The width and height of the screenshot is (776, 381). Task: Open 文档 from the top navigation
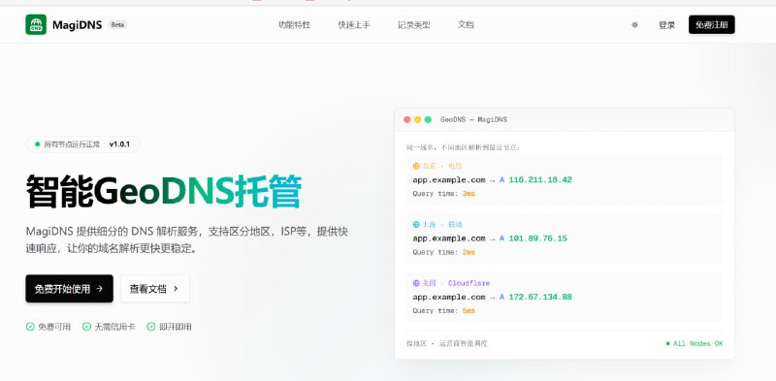coord(466,25)
